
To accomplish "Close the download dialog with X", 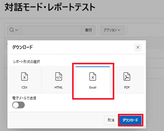I will pos(138,47).
